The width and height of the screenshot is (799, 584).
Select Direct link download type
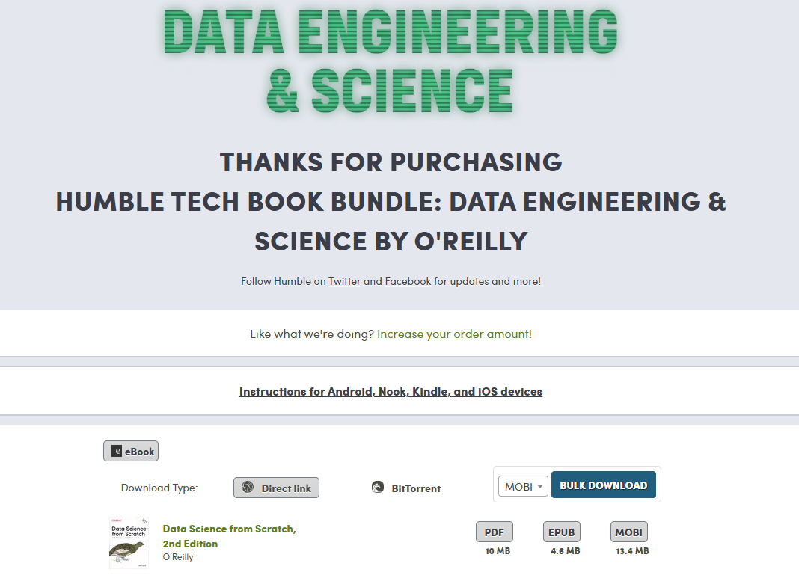tap(276, 488)
